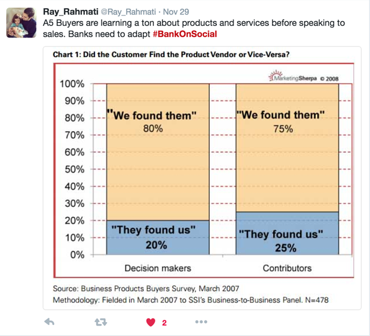The image size is (370, 336).
Task: Retweet this tweet
Action: tap(101, 322)
